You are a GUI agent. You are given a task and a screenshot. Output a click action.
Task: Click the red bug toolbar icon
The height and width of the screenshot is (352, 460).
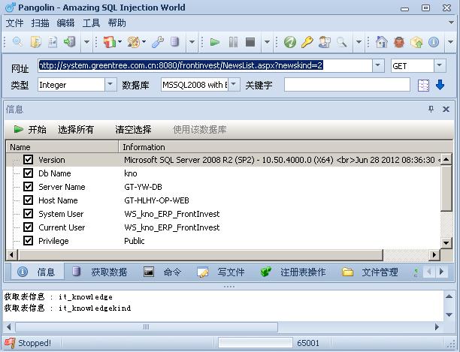coord(399,42)
